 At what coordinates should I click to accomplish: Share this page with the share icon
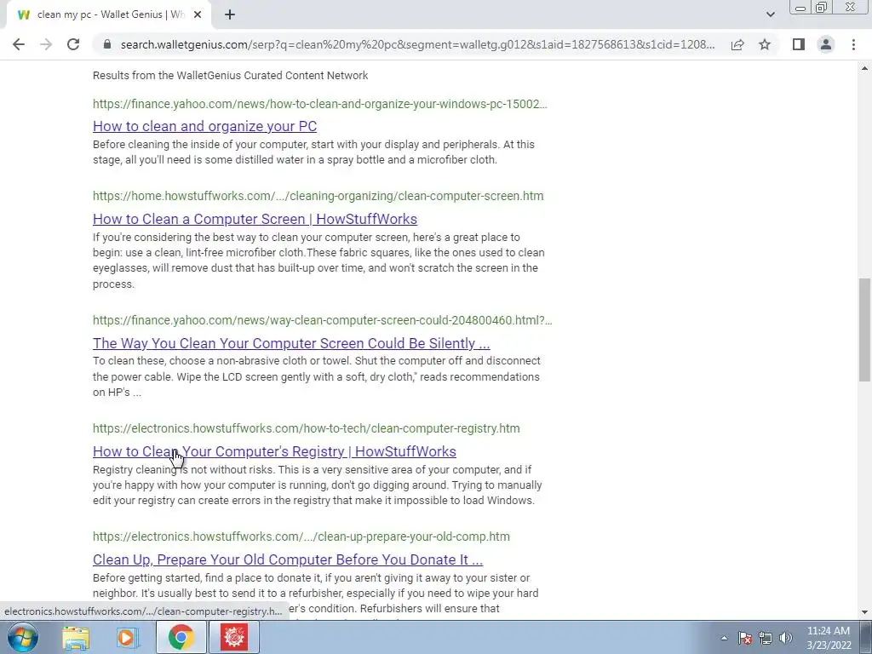click(x=737, y=44)
